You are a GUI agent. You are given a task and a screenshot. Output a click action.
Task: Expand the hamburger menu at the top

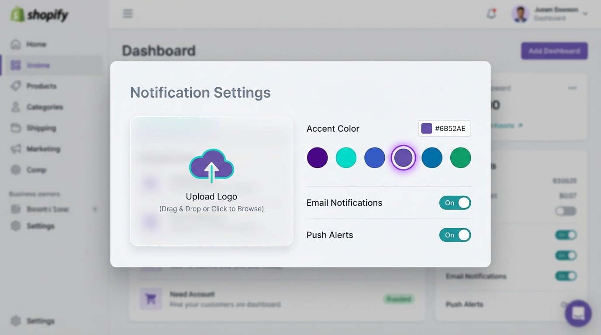(128, 14)
